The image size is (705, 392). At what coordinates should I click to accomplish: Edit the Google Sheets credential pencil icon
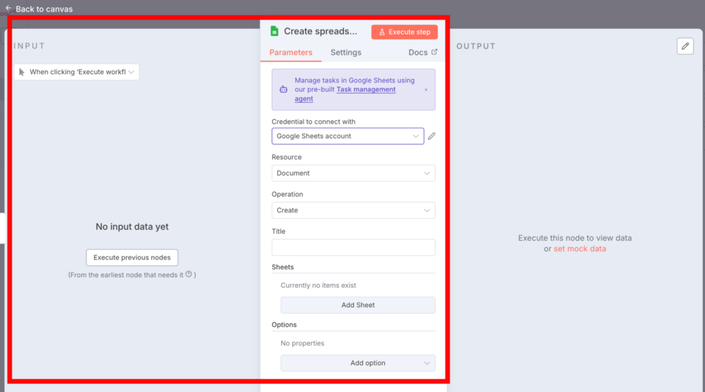click(432, 136)
